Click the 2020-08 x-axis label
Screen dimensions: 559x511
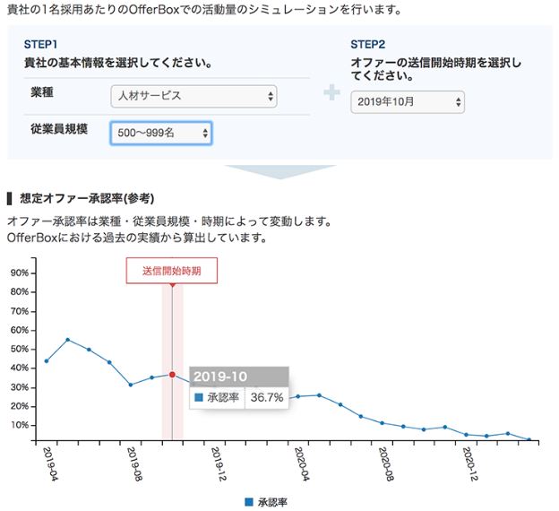(x=386, y=463)
